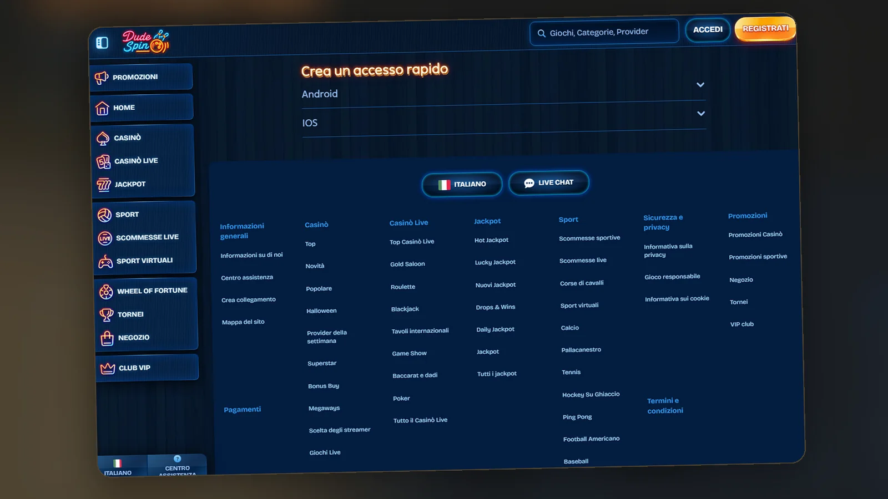Click the Casinò Live cards icon
The width and height of the screenshot is (888, 499).
coord(103,161)
